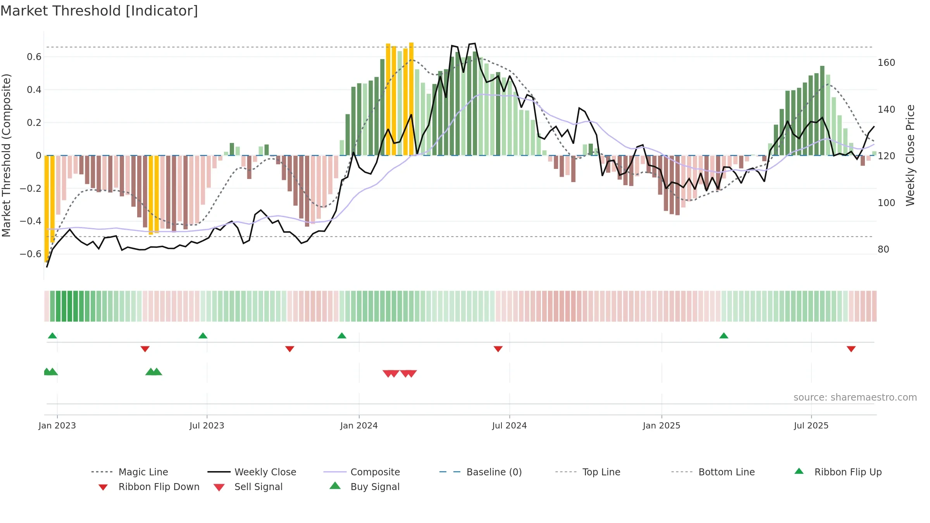The image size is (930, 523).
Task: Click the −0.6 left axis tick label
Action: point(31,254)
